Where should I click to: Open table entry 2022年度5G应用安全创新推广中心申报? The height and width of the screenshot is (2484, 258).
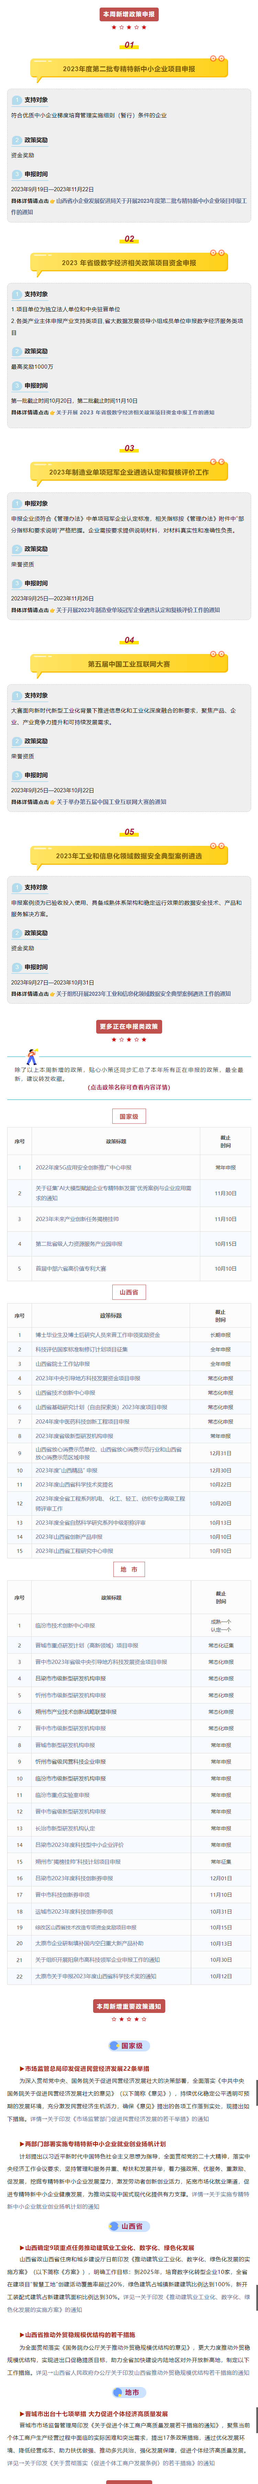(x=84, y=1168)
